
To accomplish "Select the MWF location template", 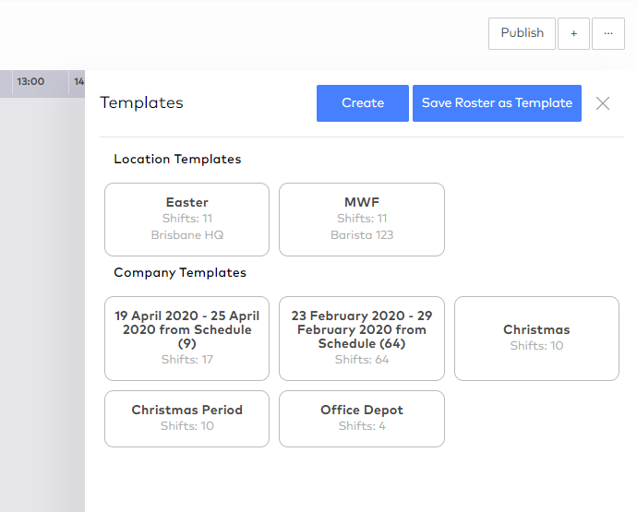I will [362, 219].
